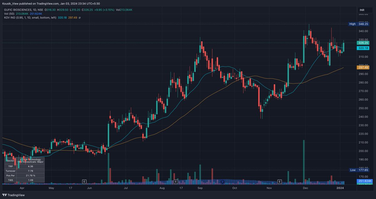376x199 pixels.
Task: Click Vol213.064K in the OHLC row
Action: tap(124, 10)
